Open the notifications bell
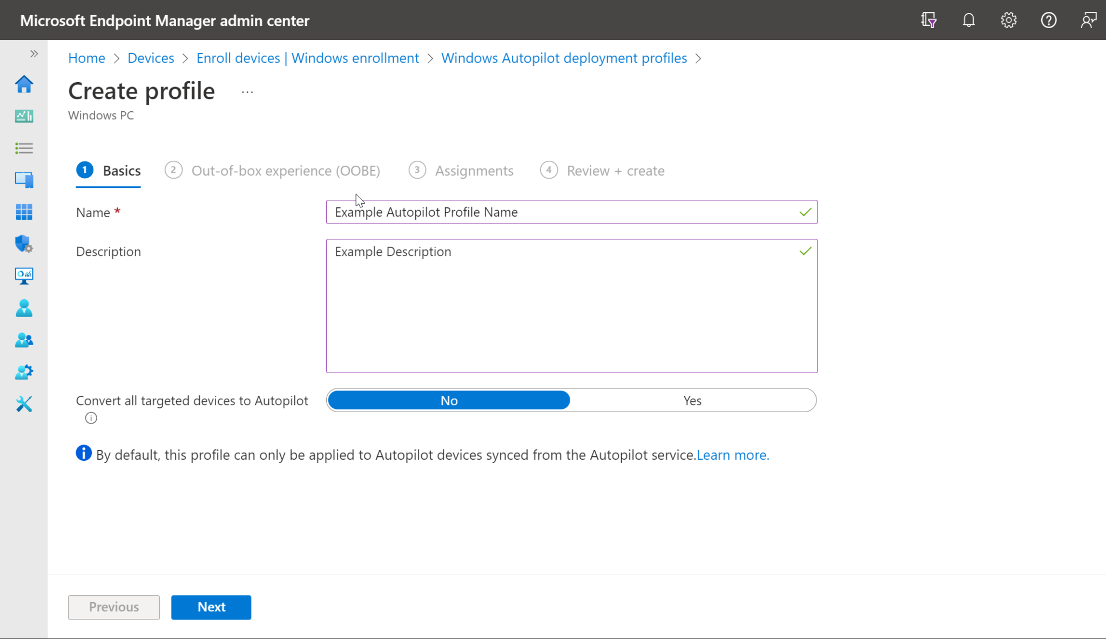Image resolution: width=1106 pixels, height=639 pixels. pos(968,20)
